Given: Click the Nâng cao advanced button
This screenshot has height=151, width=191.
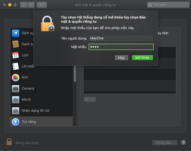Looking at the screenshot, I should pyautogui.click(x=164, y=142).
